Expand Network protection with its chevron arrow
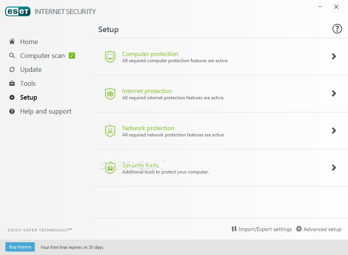This screenshot has width=348, height=255. click(x=334, y=130)
